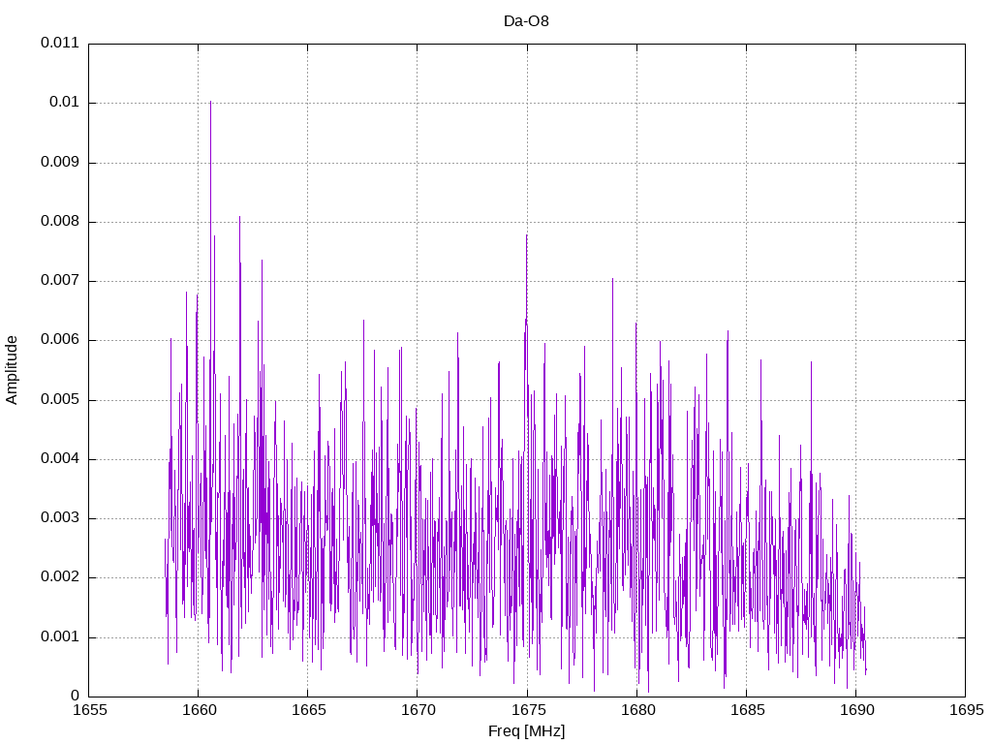992x744 pixels.
Task: Click the 0.01 y-axis tick label
Action: coord(64,103)
